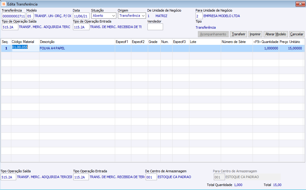
Task: Click the EMPRESA MODELO LTDA text
Action: pyautogui.click(x=222, y=16)
